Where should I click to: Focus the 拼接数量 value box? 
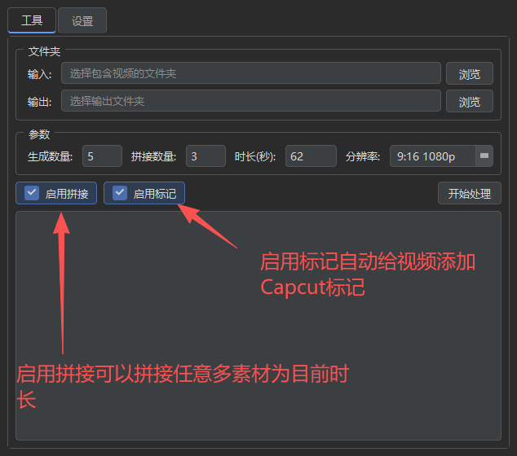click(x=205, y=156)
